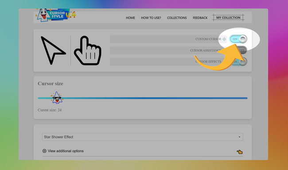Click the Cursor Style v.4 logo

[56, 15]
